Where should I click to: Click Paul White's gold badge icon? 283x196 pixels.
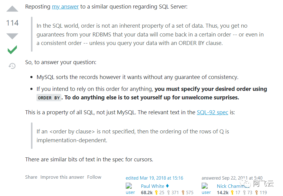(156, 193)
